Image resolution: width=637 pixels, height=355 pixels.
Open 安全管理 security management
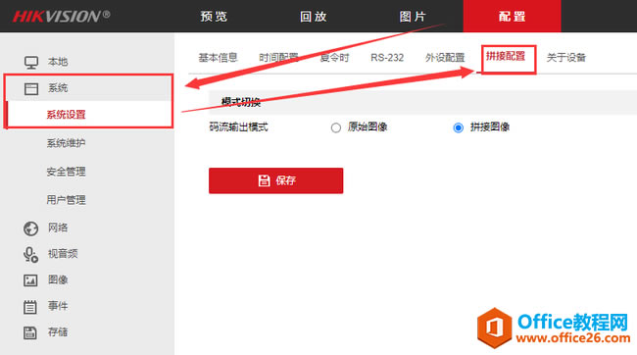tap(66, 172)
